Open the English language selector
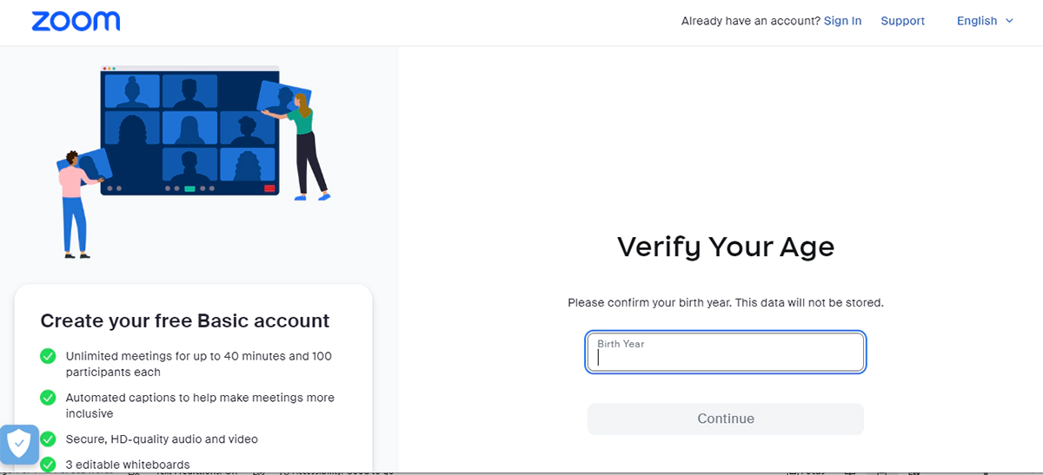This screenshot has height=475, width=1043. (985, 21)
